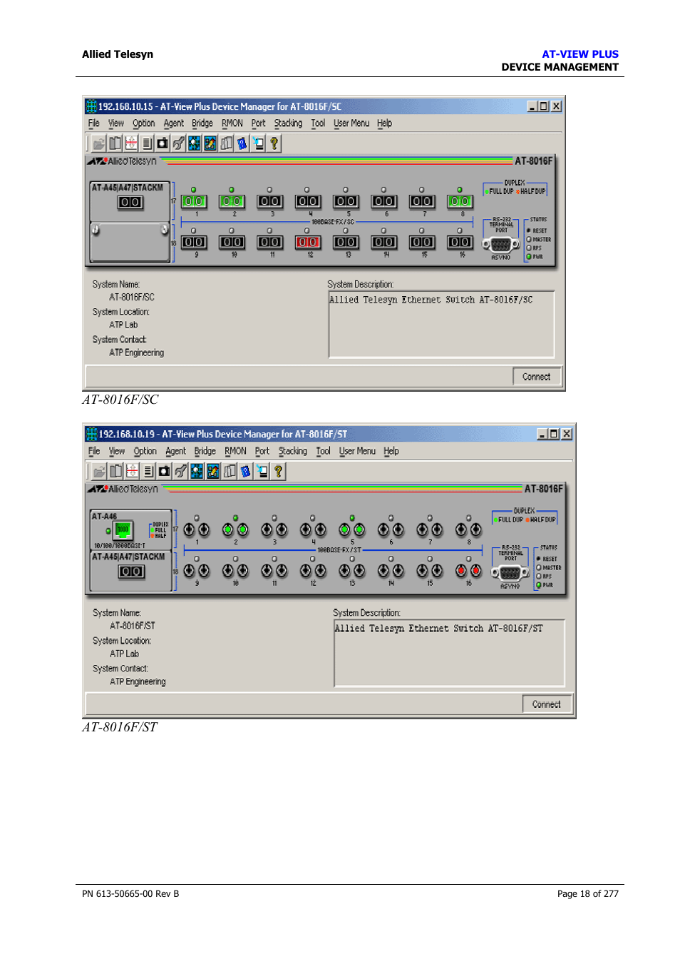Click the text list page icon in AT-8016F/SC toolbar
This screenshot has width=680, height=964.
(x=147, y=143)
